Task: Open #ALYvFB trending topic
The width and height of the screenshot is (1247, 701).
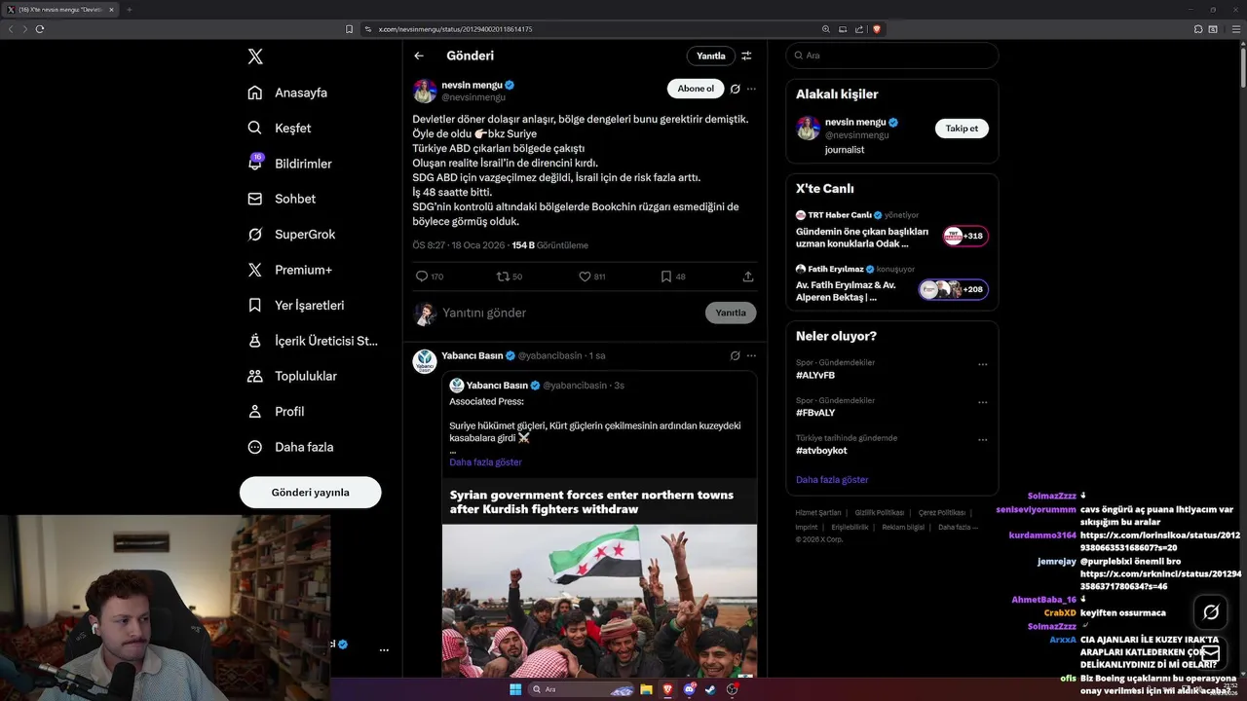Action: point(815,375)
